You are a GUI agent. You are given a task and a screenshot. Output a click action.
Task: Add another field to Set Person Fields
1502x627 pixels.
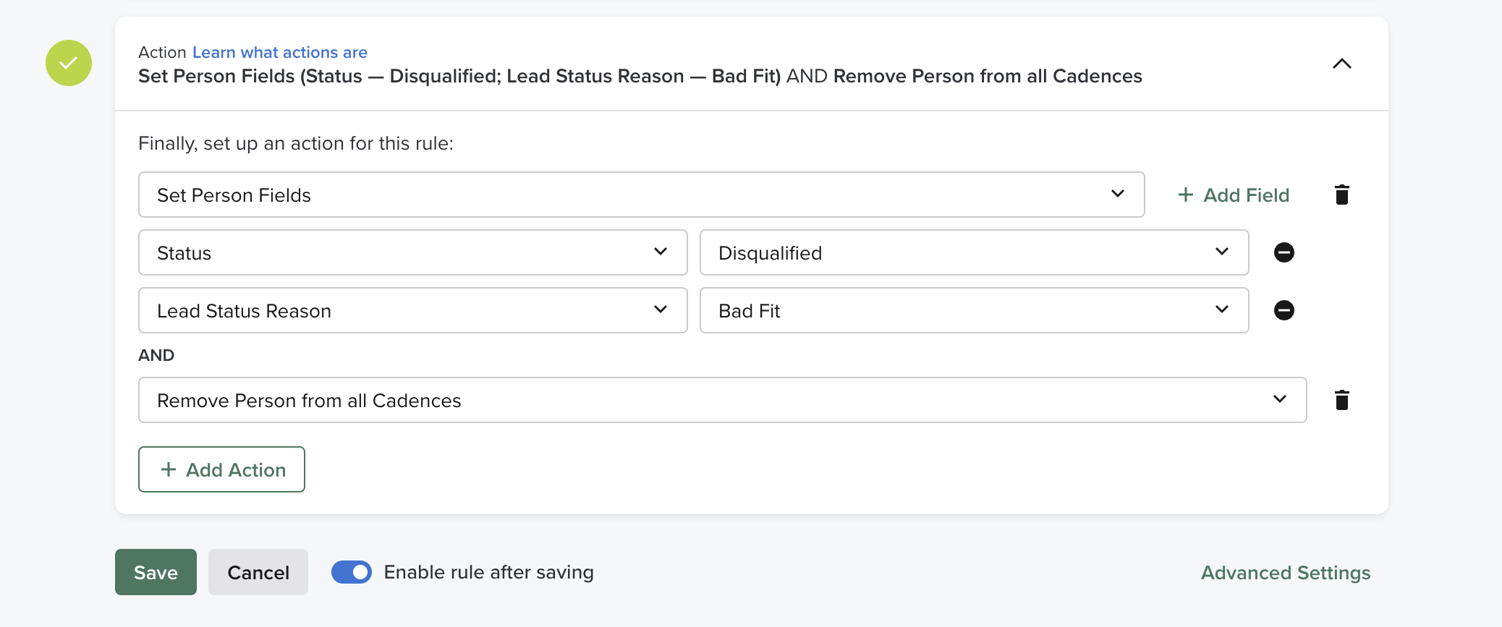1233,195
